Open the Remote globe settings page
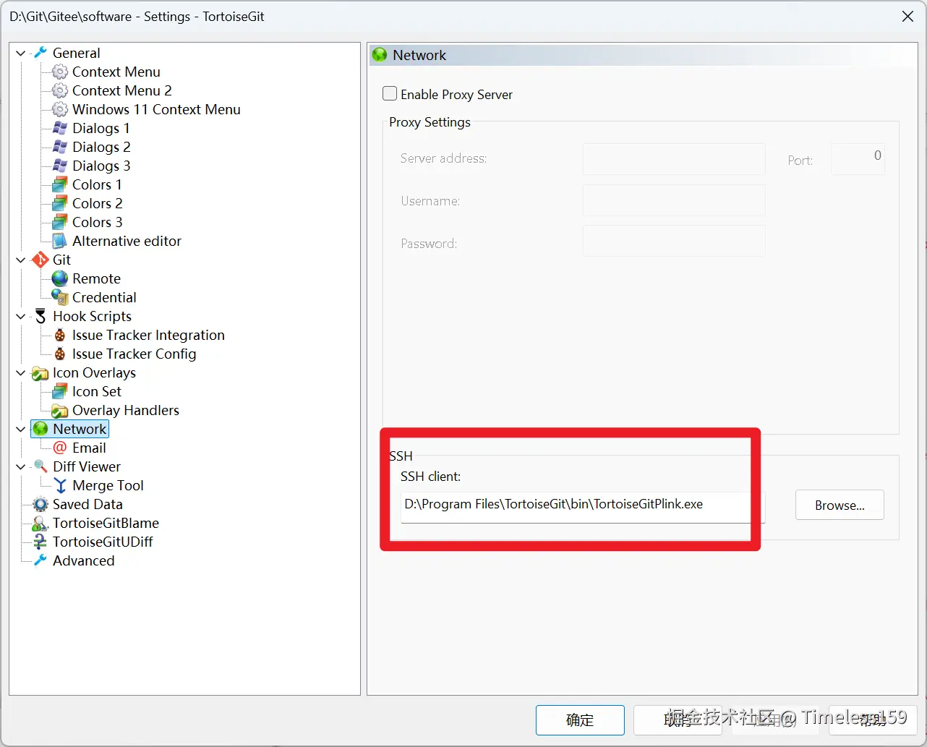The width and height of the screenshot is (927, 747). point(60,278)
